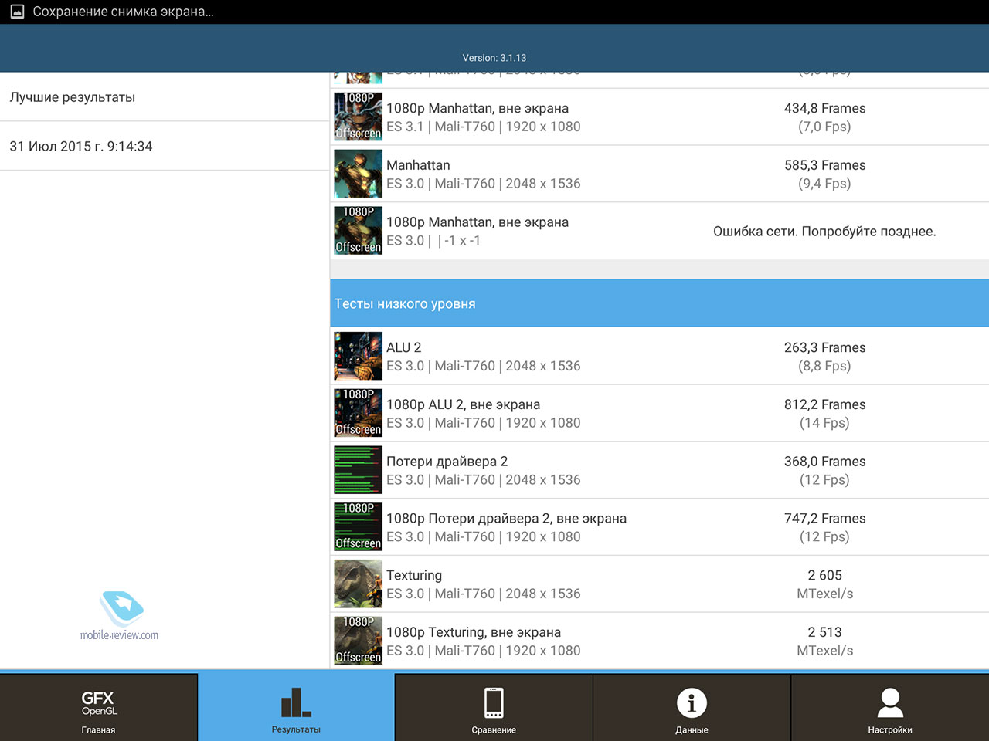Select the Texturing test title
Image resolution: width=989 pixels, height=741 pixels.
click(414, 576)
